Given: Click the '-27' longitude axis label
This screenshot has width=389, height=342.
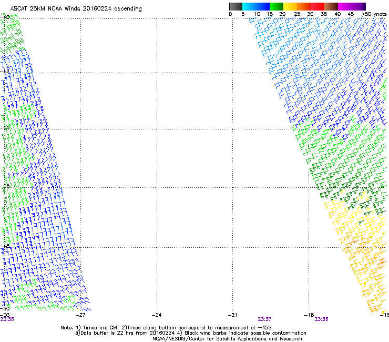Looking at the screenshot, I should (x=80, y=315).
